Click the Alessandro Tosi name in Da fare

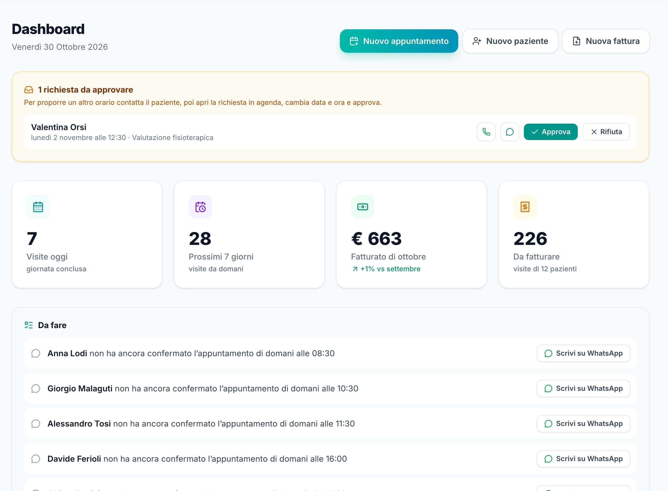pos(79,424)
